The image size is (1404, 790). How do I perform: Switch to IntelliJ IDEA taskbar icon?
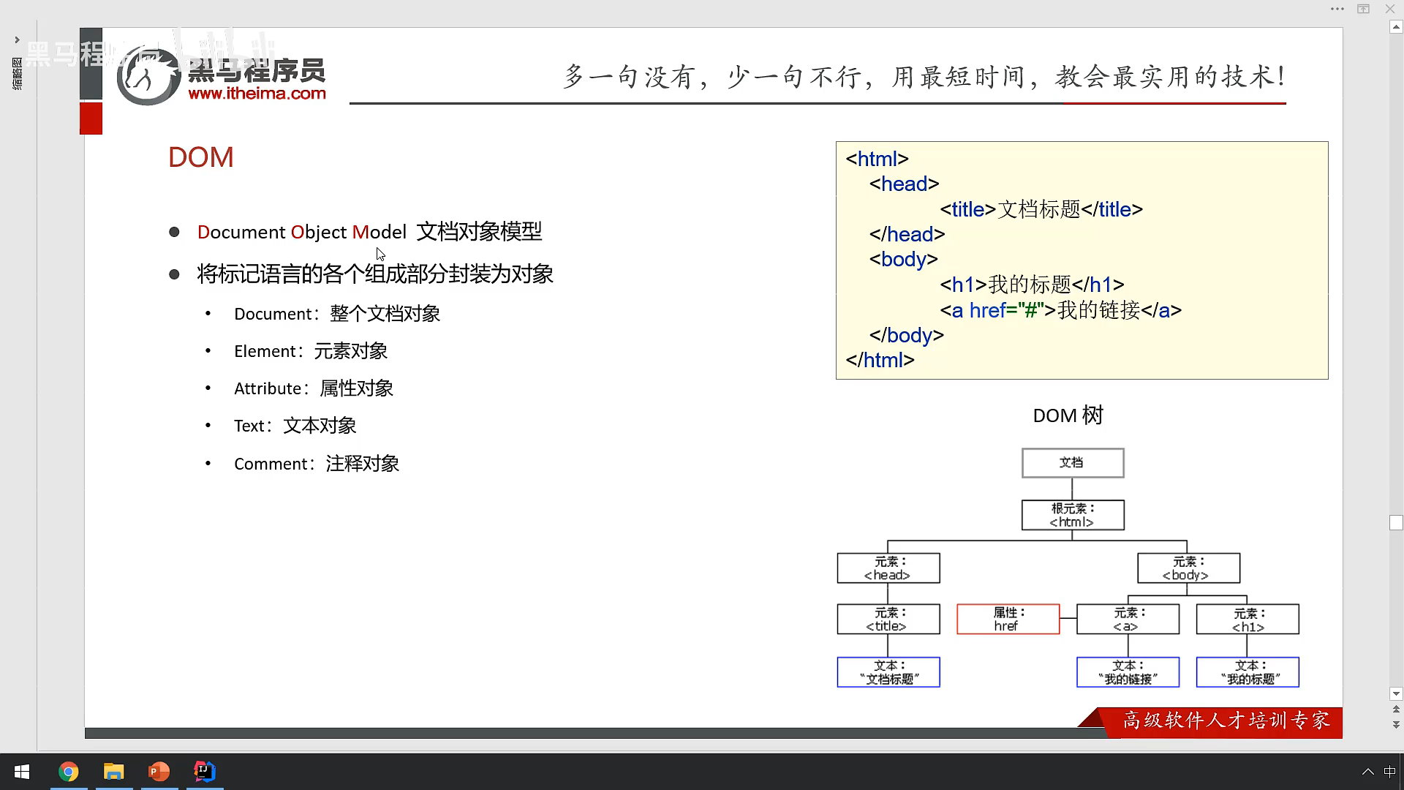[x=205, y=772]
